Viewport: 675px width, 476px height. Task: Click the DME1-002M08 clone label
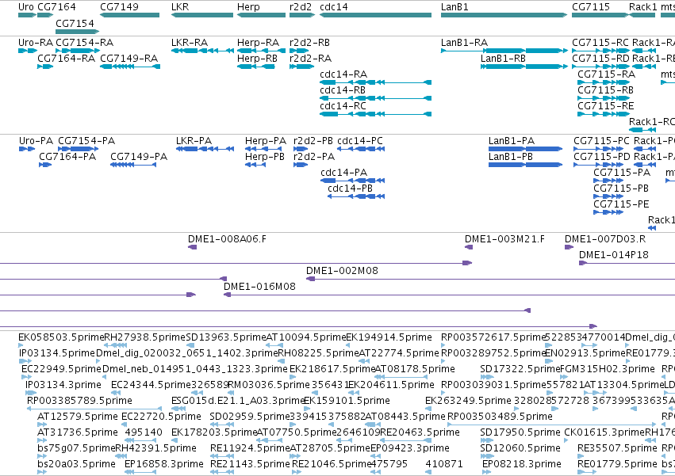coord(342,271)
